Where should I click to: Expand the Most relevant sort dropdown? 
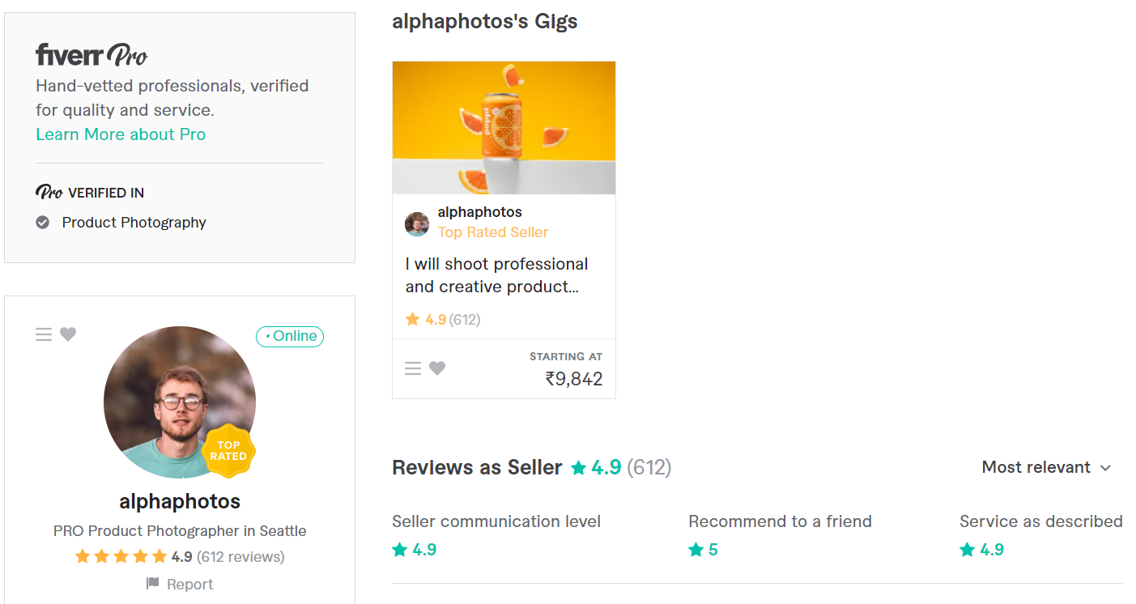[x=1046, y=467]
